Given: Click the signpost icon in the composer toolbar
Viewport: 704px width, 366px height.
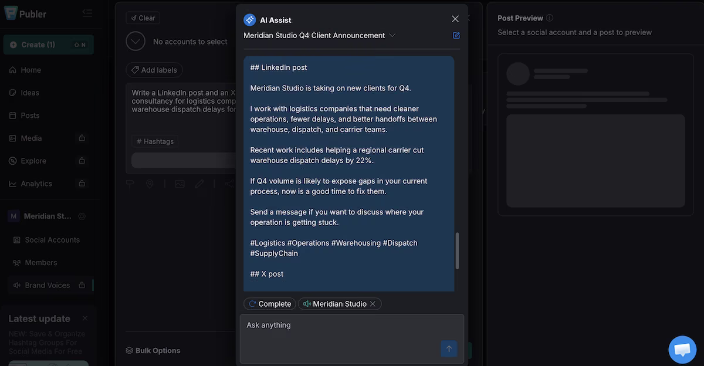Looking at the screenshot, I should [x=130, y=184].
